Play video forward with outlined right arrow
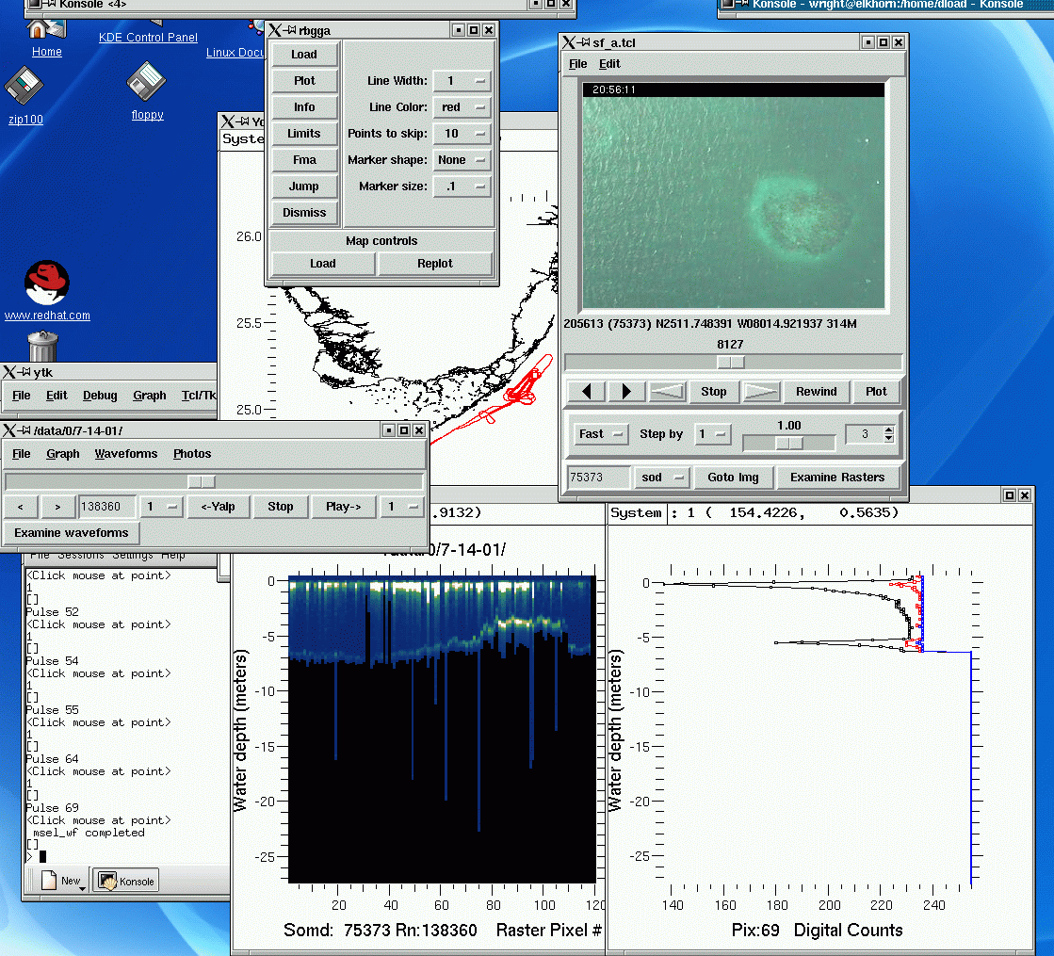Screen dimensions: 1054x956 763,392
